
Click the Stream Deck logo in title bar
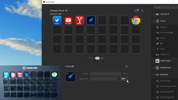coord(44,2)
